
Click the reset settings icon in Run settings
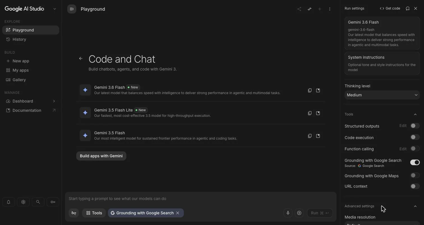point(408,8)
